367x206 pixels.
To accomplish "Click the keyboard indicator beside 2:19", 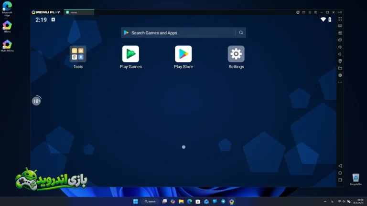I will pos(53,20).
